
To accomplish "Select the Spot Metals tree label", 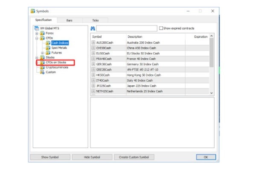I will pos(59,48).
